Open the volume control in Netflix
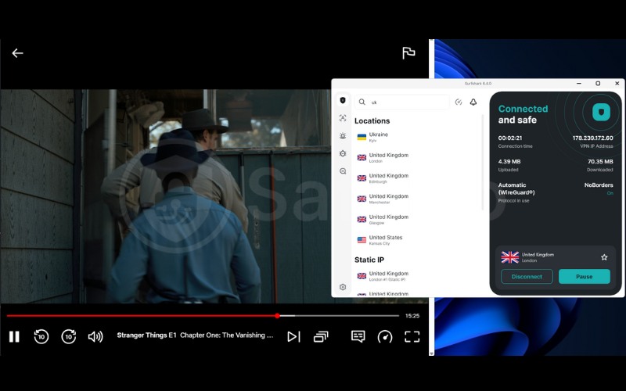This screenshot has width=626, height=391. 95,337
